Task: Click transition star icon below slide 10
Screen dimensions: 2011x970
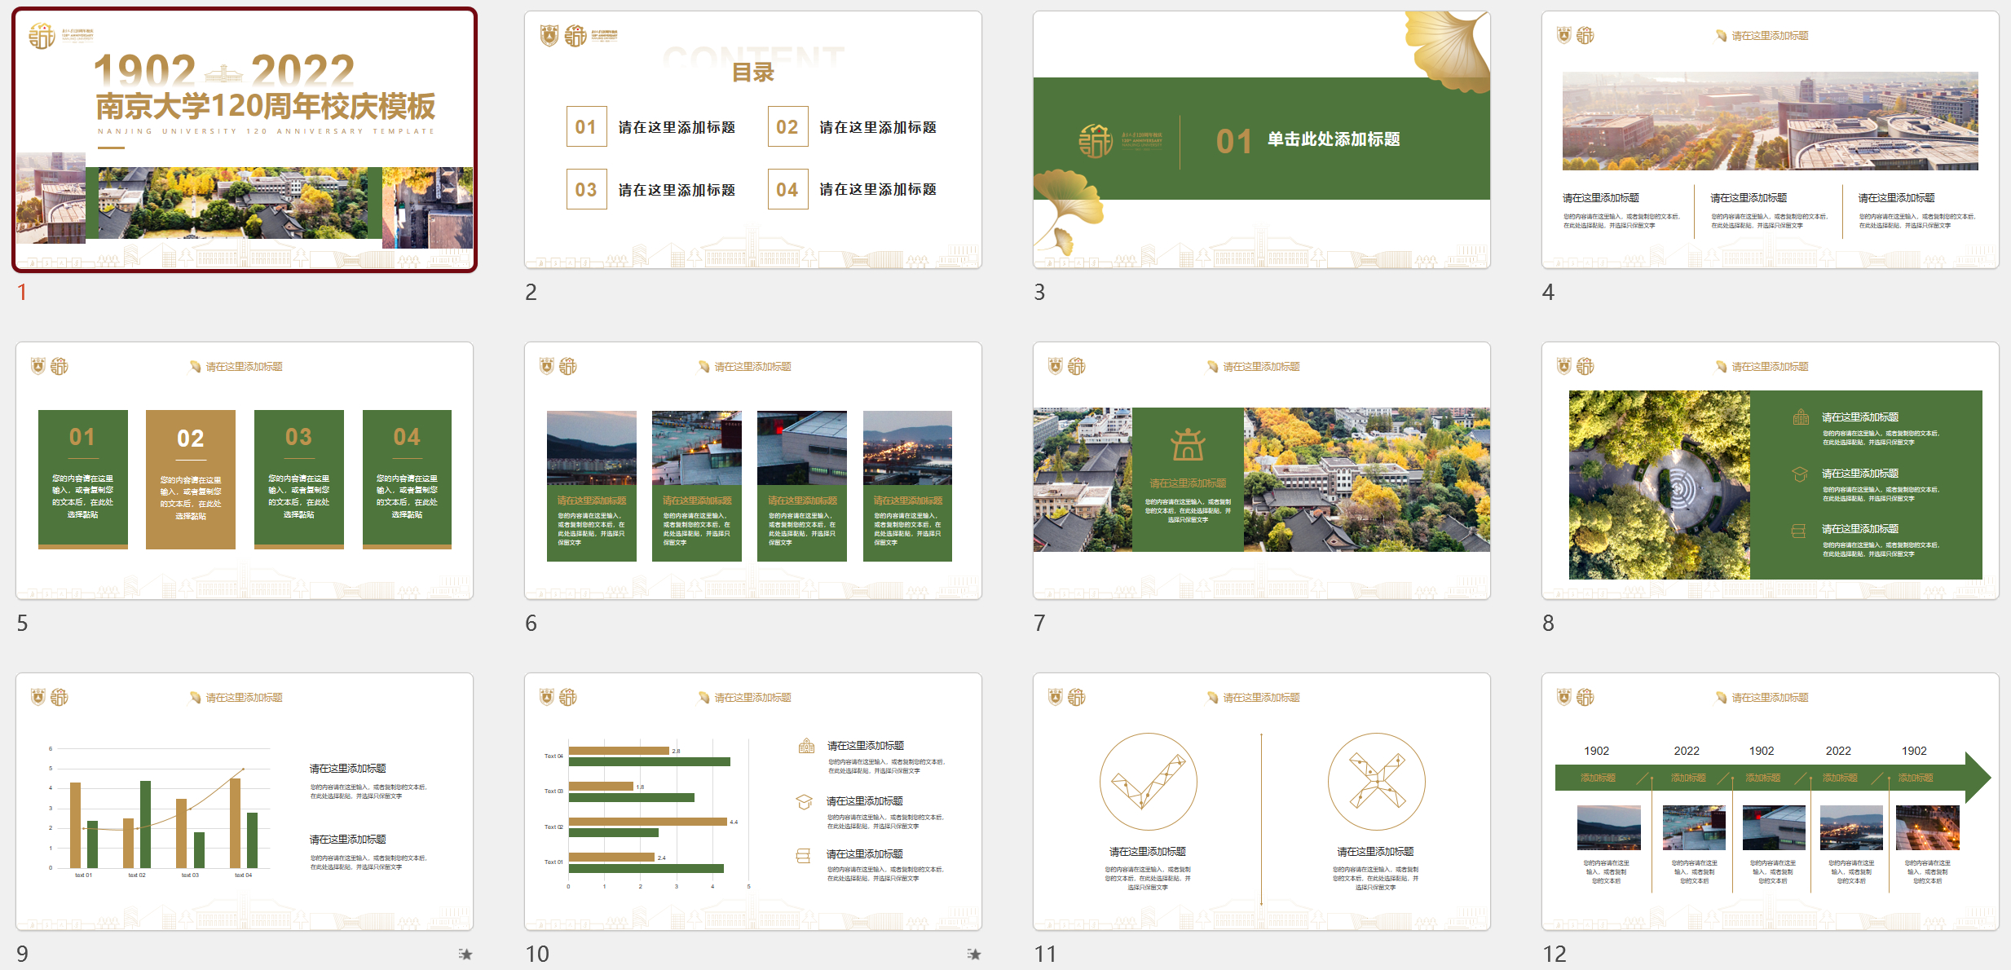Action: click(x=974, y=954)
